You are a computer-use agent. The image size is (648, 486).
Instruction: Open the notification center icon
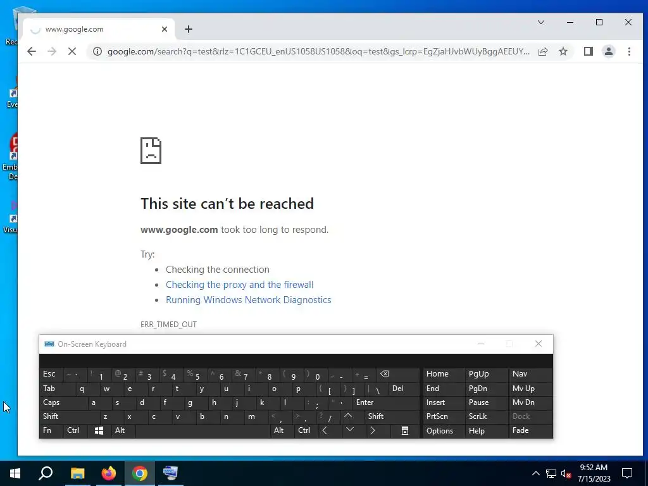[x=627, y=473]
